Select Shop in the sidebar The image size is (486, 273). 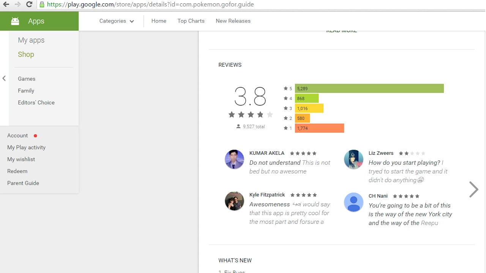tap(26, 54)
